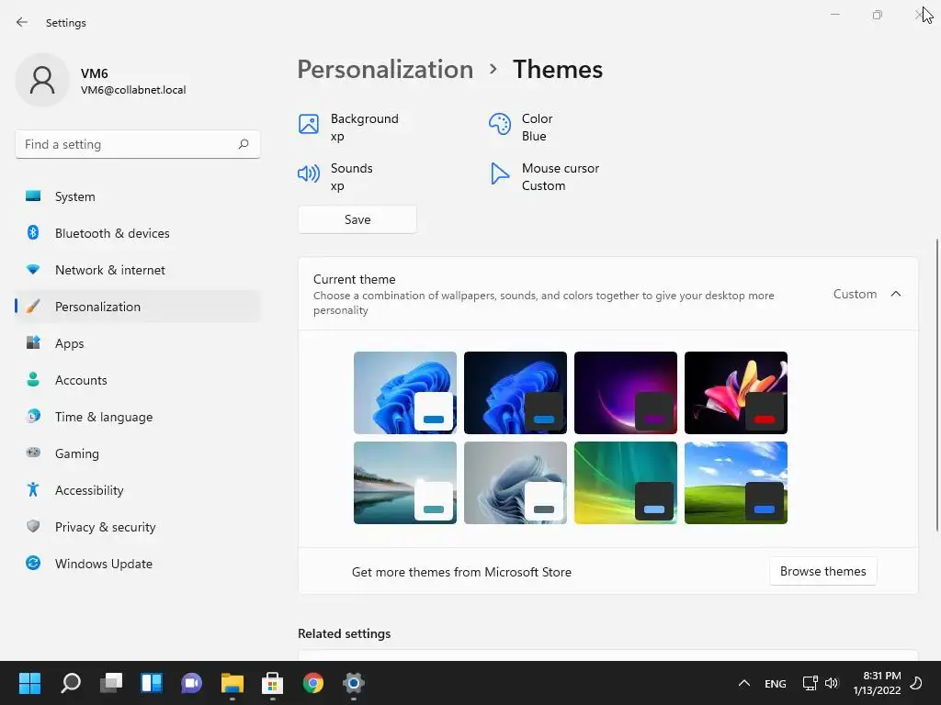Click the Apps icon in sidebar
The width and height of the screenshot is (941, 705).
pos(33,343)
